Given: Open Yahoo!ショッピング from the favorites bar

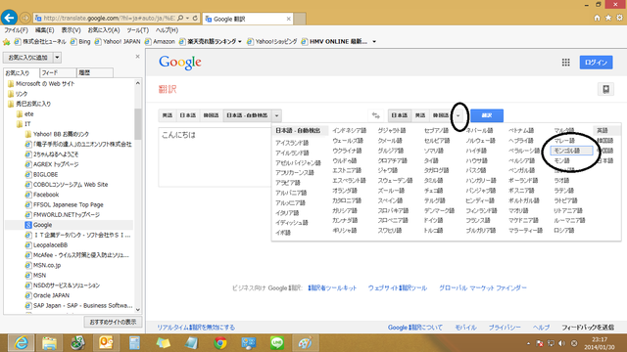Looking at the screenshot, I should (272, 41).
